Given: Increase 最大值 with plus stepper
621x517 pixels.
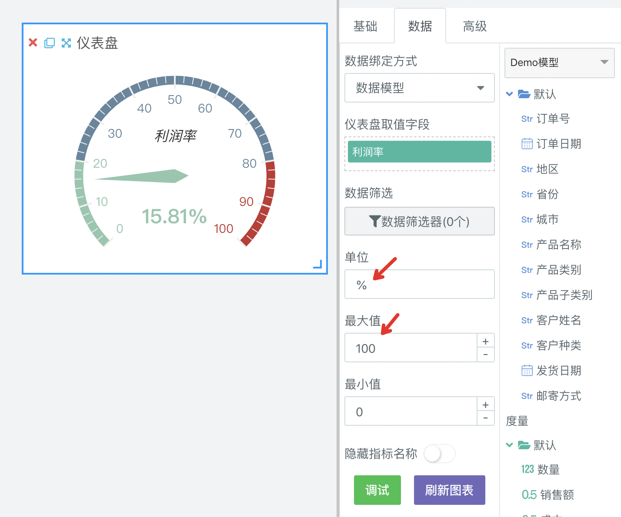Looking at the screenshot, I should (x=486, y=341).
